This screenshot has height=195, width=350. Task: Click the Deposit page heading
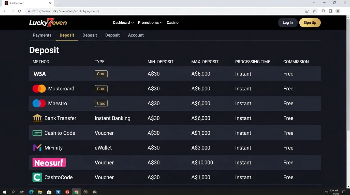pos(44,50)
